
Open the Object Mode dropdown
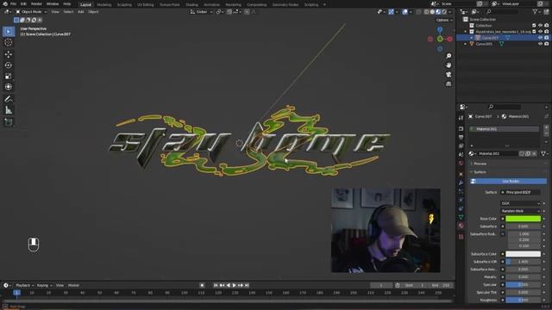(x=31, y=12)
